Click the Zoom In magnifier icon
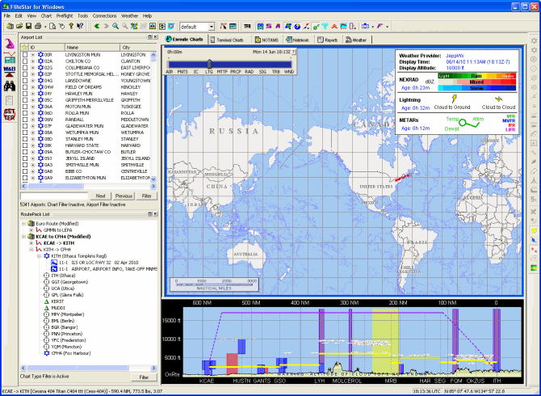This screenshot has width=541, height=396. click(115, 26)
